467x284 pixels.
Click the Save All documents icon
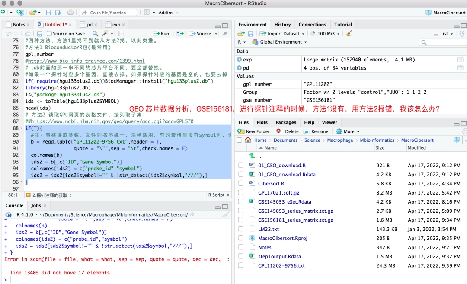[58, 13]
